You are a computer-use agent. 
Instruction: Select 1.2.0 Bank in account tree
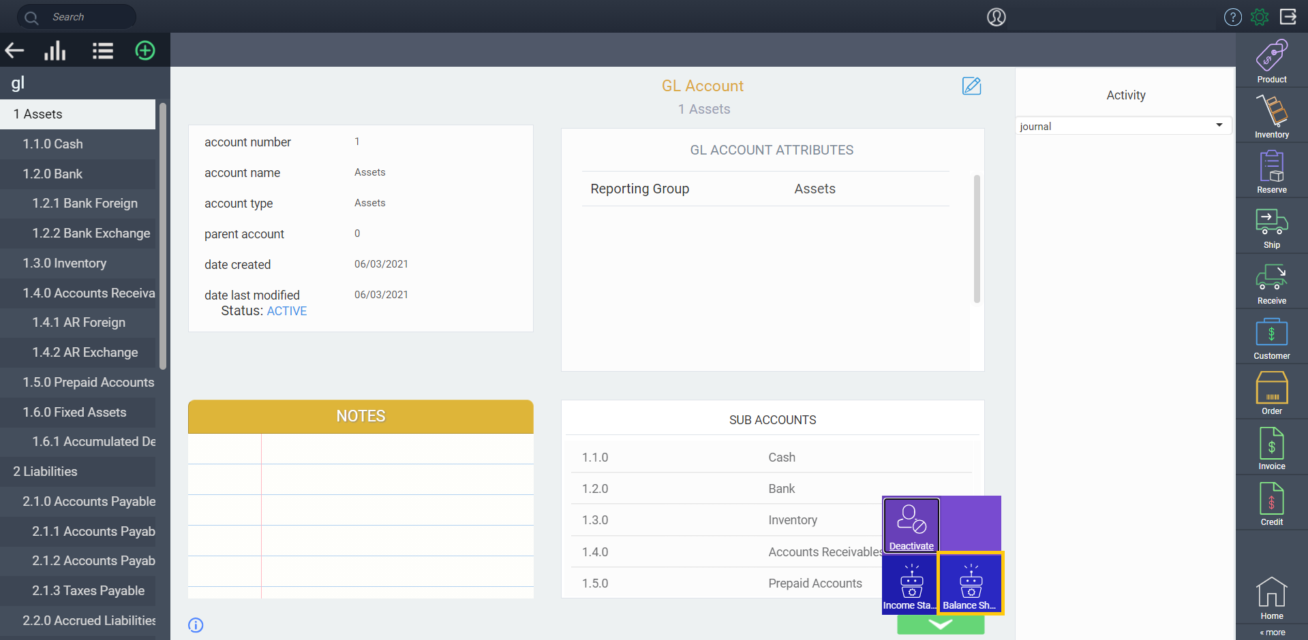point(78,174)
